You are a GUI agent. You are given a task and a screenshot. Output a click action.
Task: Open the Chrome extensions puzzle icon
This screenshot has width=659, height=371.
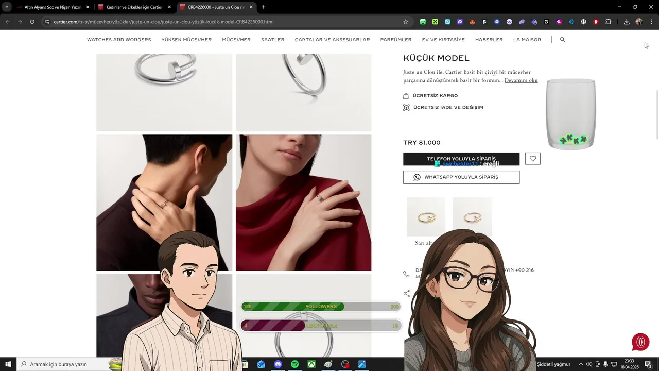pyautogui.click(x=609, y=22)
